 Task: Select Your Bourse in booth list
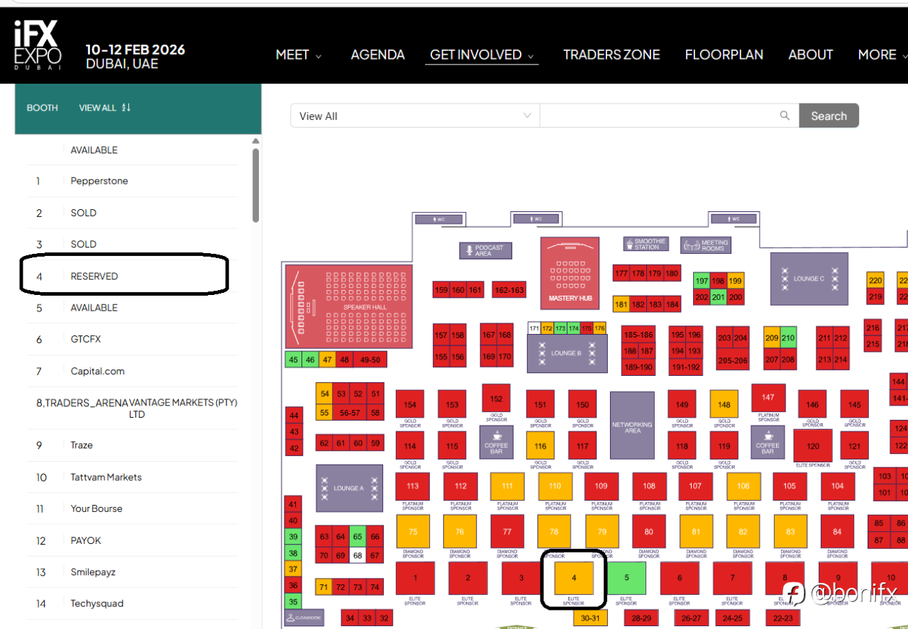coord(133,508)
